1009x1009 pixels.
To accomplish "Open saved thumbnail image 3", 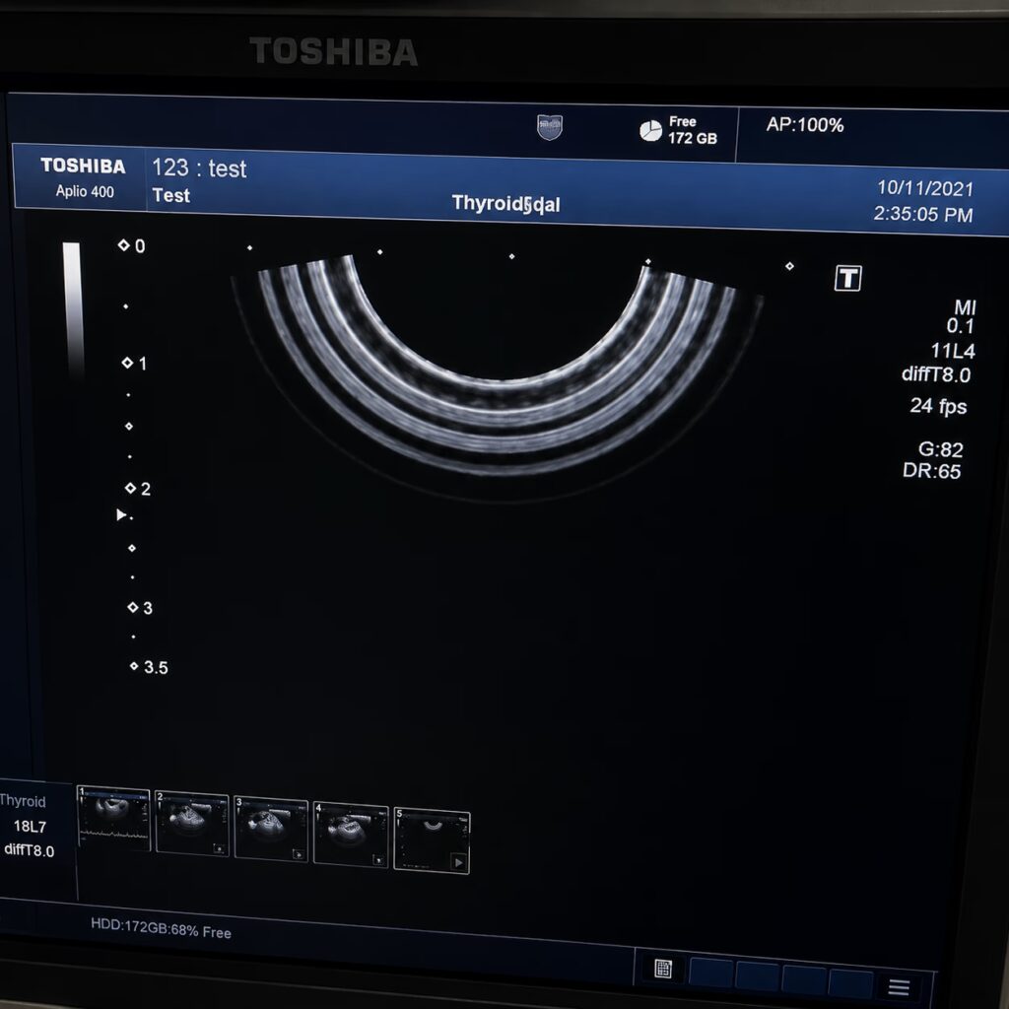I will tap(271, 828).
